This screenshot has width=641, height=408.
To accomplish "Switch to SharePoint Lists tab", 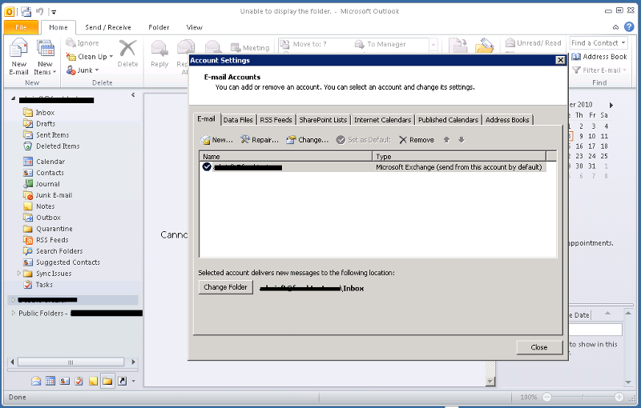I will point(323,120).
